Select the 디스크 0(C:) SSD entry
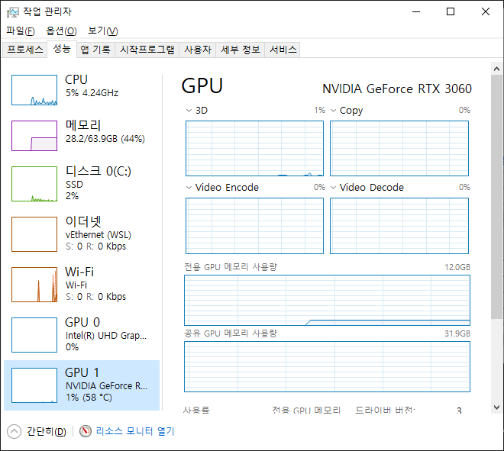Screen dimensions: 504x451 82,184
